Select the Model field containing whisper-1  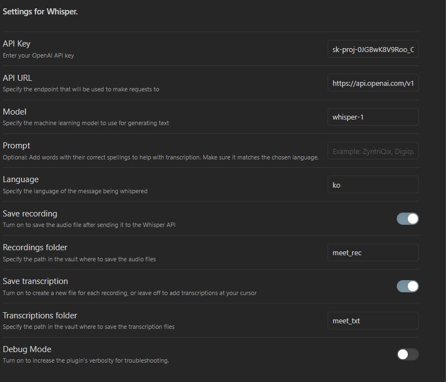point(373,117)
